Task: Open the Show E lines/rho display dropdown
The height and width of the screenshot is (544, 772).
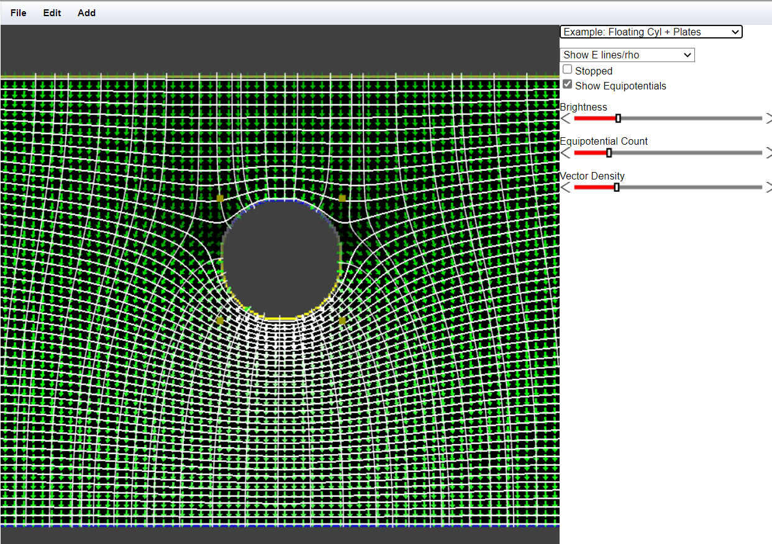Action: tap(627, 55)
